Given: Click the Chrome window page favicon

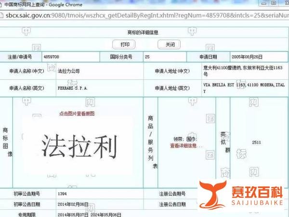Looking at the screenshot, I should (1, 4).
